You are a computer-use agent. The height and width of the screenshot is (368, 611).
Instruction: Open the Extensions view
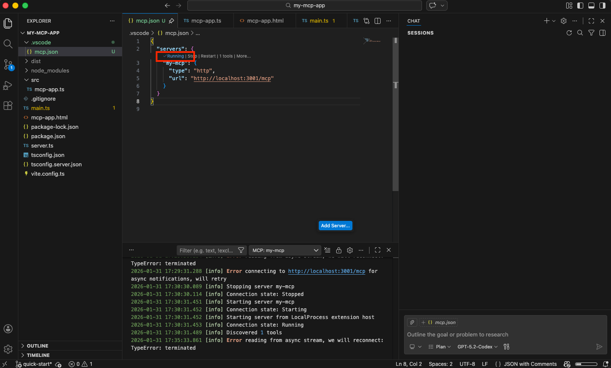(8, 106)
